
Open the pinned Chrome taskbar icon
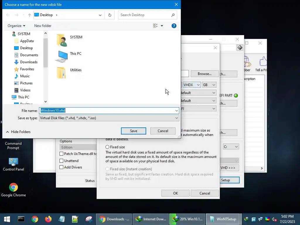pos(35,219)
